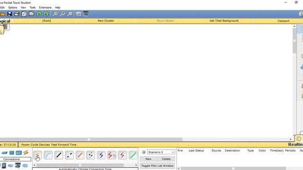
Task: Choose the Custom Made Devices category icon
Action: pyautogui.click(x=18, y=165)
